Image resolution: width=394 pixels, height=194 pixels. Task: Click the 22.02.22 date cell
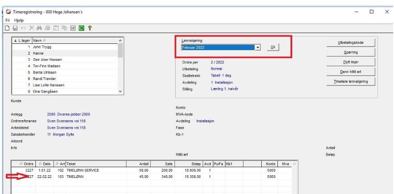coord(44,177)
